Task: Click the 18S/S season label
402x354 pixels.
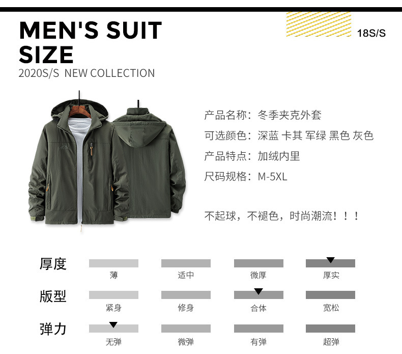Action: [371, 34]
